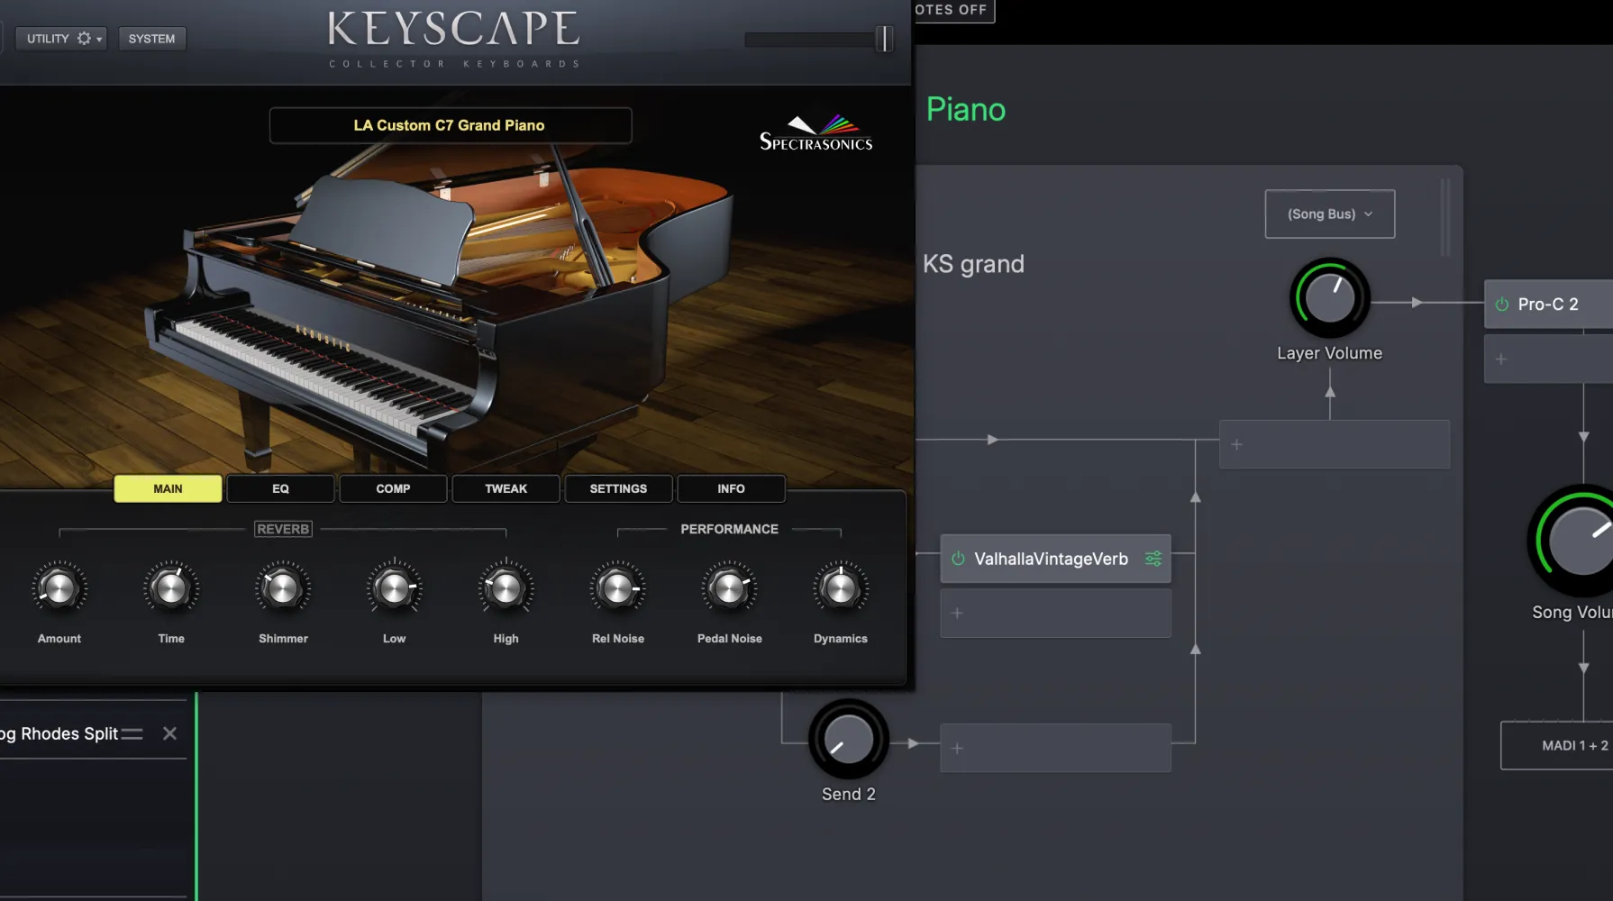Click the reverb Amount knob
This screenshot has height=901, width=1613.
(x=59, y=588)
